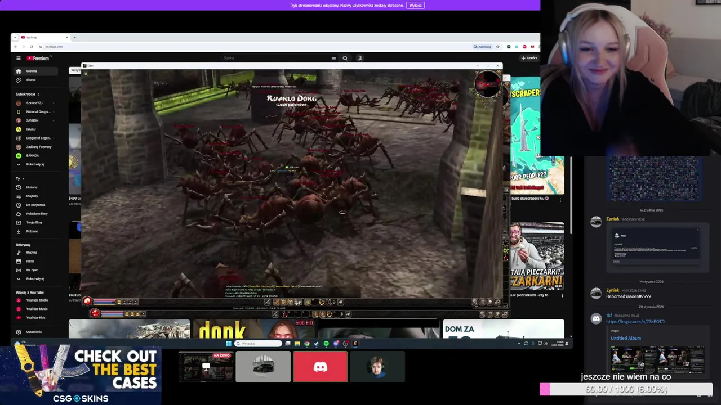721x405 pixels.
Task: Open SzklanaY2J subscription channel
Action: point(35,103)
